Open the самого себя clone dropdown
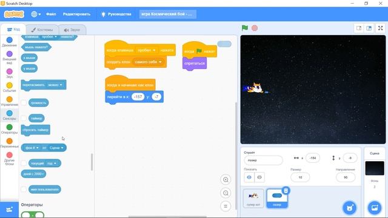This screenshot has width=388, height=218. coord(148,62)
